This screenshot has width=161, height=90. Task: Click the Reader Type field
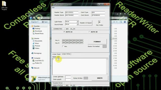72,12
